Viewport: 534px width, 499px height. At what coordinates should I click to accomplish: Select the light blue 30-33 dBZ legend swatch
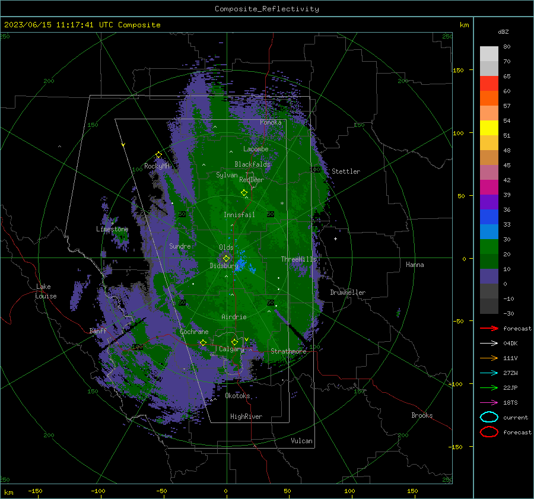(489, 232)
